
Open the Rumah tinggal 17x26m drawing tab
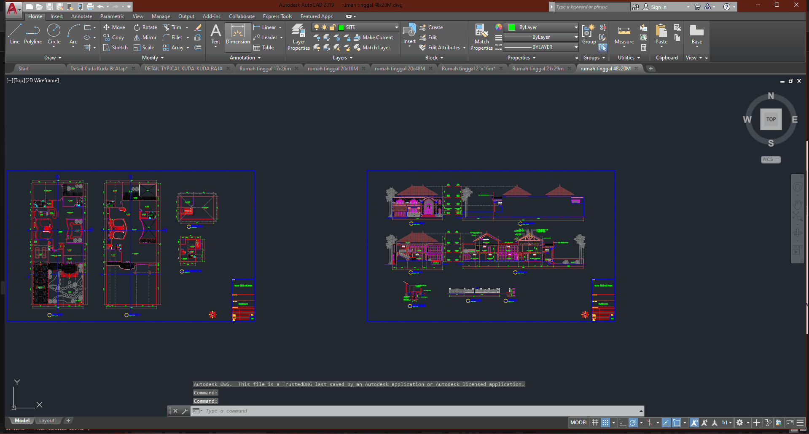[265, 69]
